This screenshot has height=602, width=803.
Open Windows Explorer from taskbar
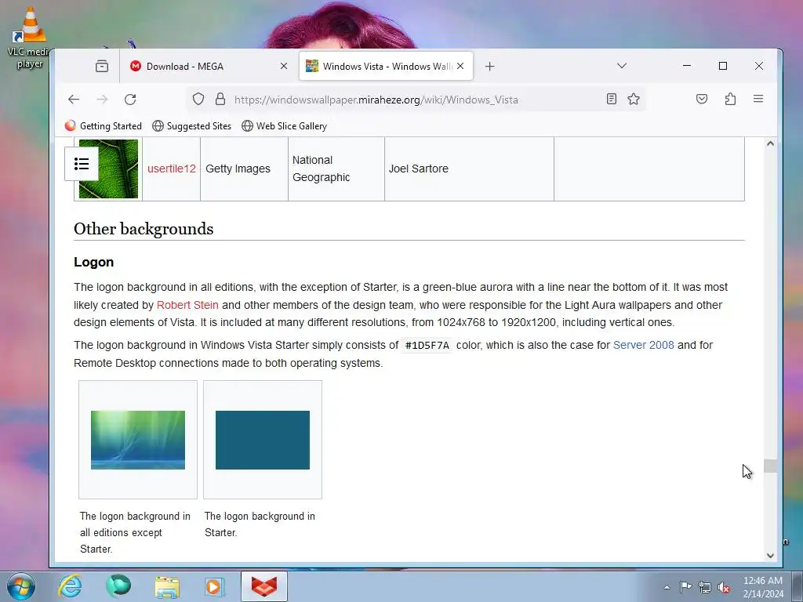[x=167, y=586]
